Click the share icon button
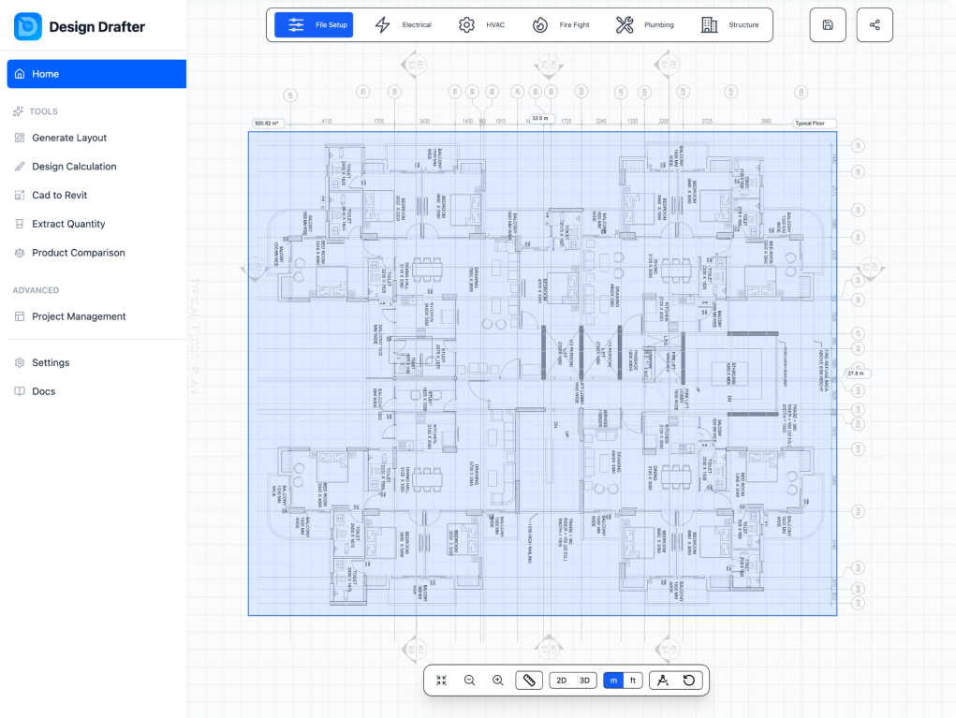This screenshot has height=718, width=956. click(x=875, y=25)
